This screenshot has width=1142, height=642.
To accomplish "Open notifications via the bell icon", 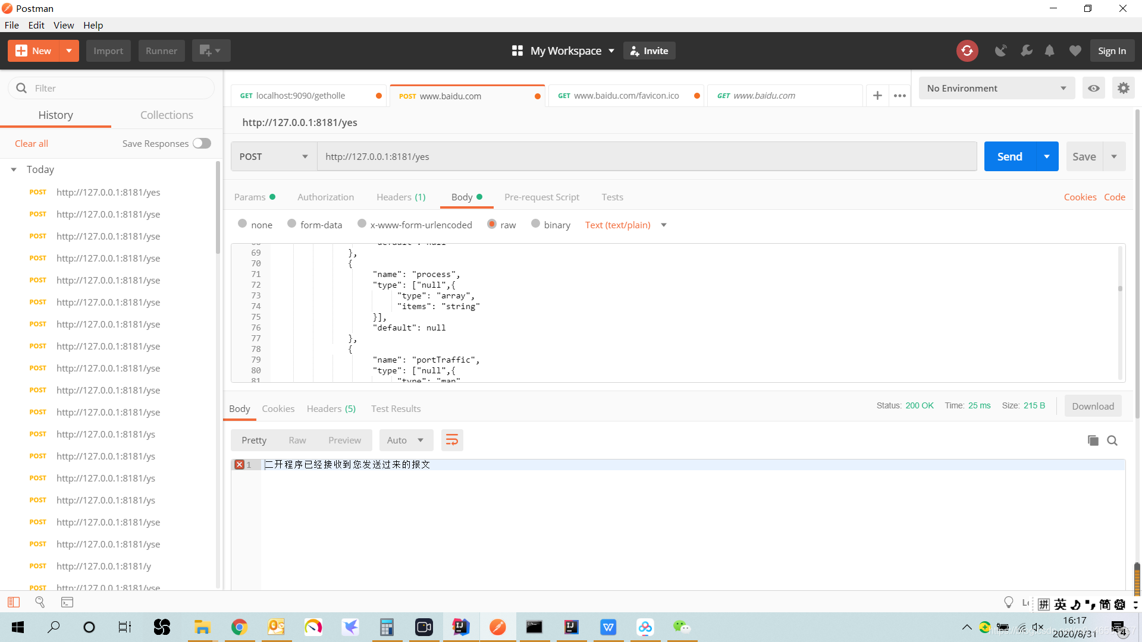I will (x=1049, y=51).
